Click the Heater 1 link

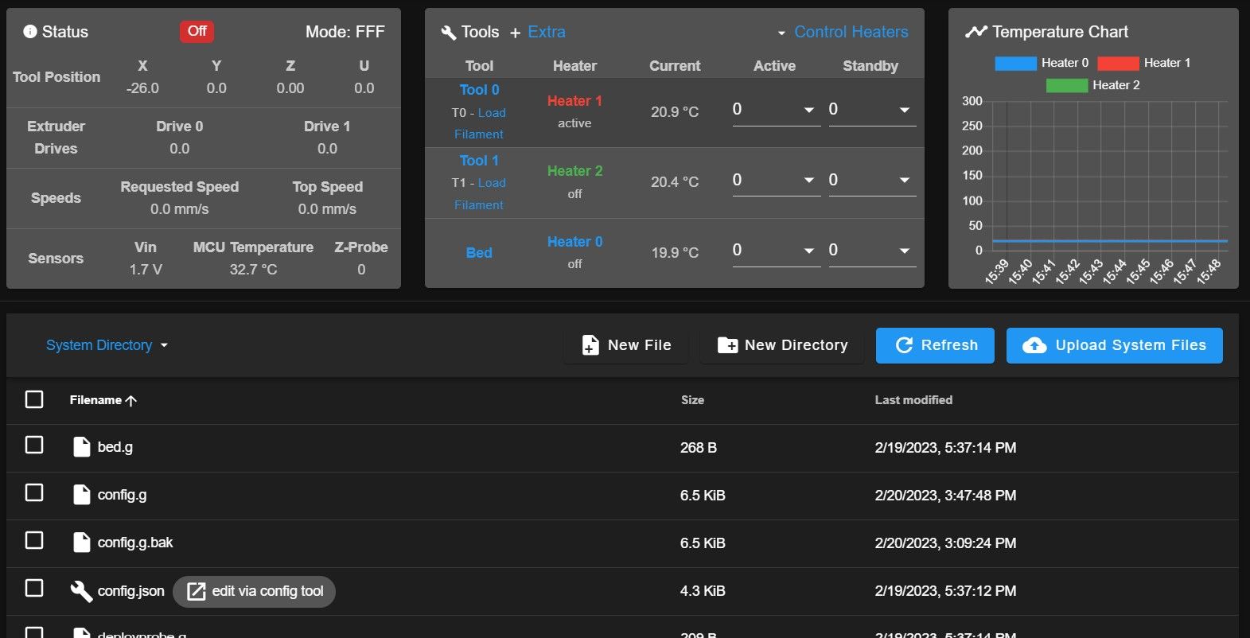(574, 101)
